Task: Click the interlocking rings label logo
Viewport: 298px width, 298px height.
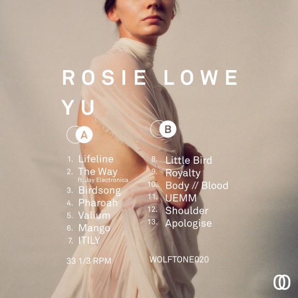Action: [x=282, y=283]
